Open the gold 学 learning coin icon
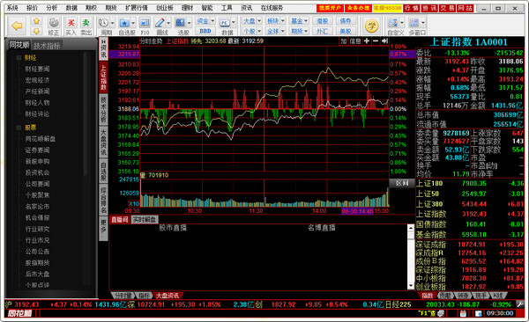 coord(372,26)
